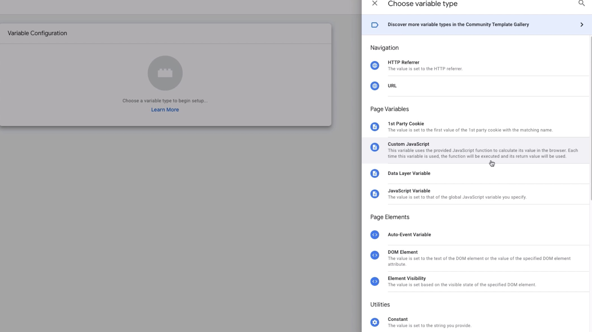Click the Data Layer Variable icon
592x332 pixels.
tap(375, 173)
